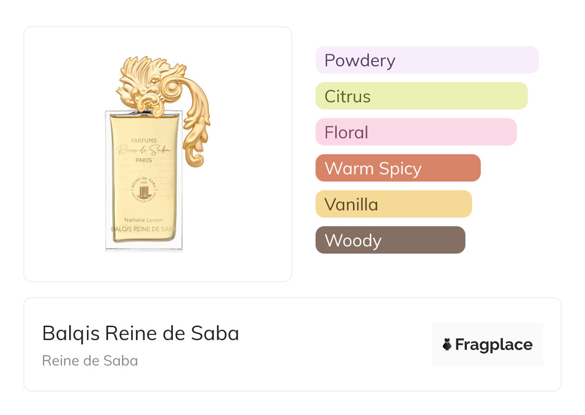Click the Nathalie Lorson name on bottle

point(144,220)
